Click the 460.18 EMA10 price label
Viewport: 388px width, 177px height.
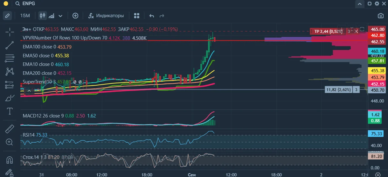377,51
